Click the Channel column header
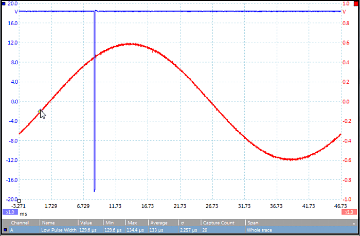Viewport: 360px width, 236px height. tap(20, 223)
